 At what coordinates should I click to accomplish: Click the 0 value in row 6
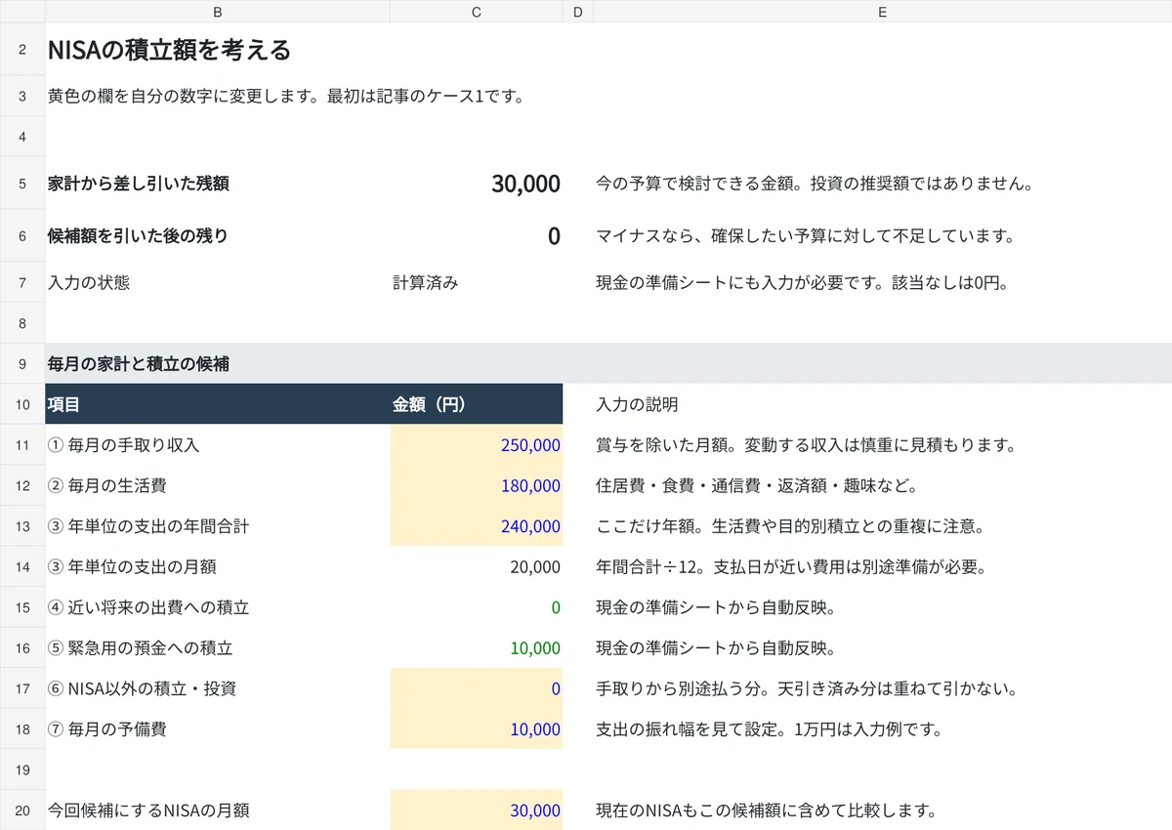pos(554,235)
